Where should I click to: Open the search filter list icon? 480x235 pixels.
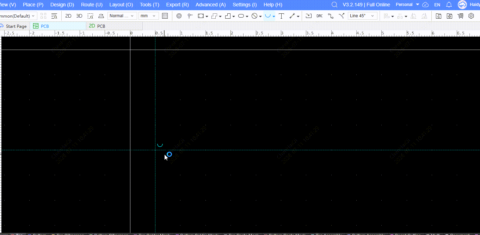pyautogui.click(x=54, y=16)
